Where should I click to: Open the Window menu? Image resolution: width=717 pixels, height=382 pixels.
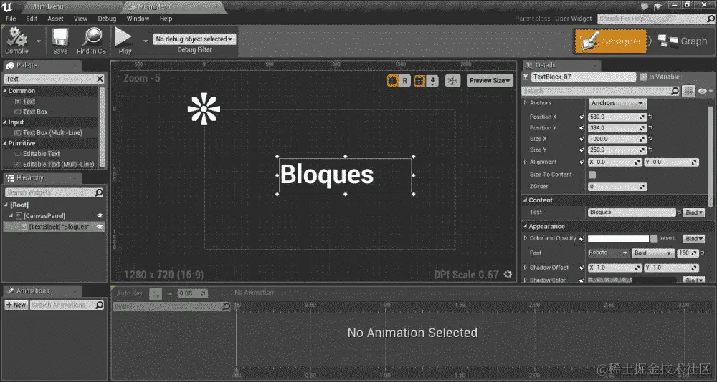coord(138,19)
